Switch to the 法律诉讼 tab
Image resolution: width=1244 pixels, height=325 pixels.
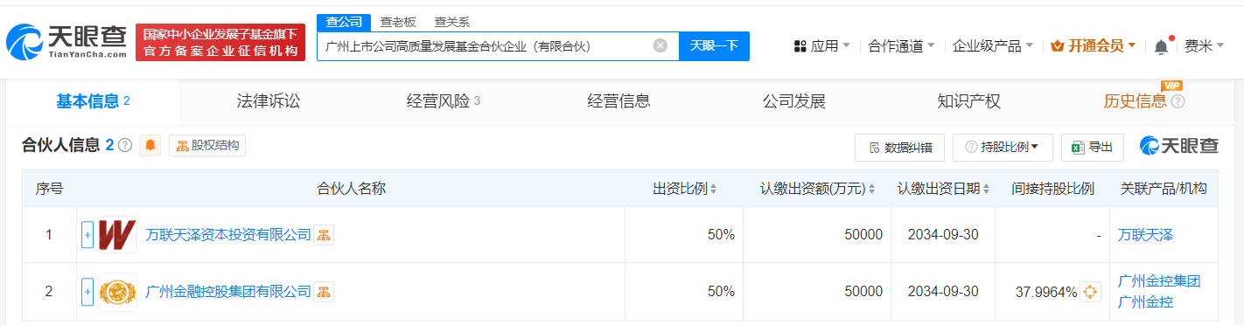(x=269, y=101)
